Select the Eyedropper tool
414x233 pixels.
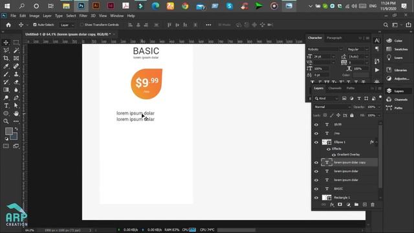(x=6, y=66)
